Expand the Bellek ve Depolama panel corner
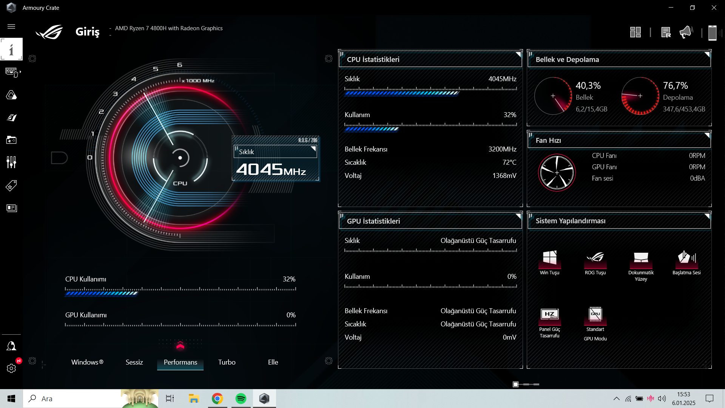Screen dimensions: 725x408 pyautogui.click(x=707, y=54)
